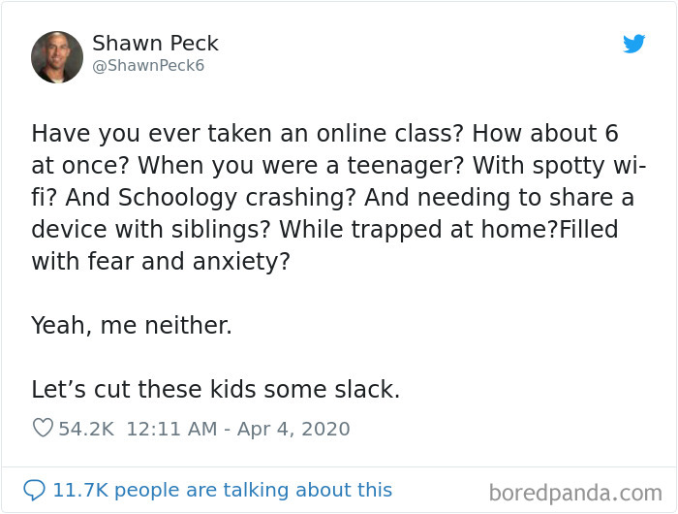Click 'When you were a teenager?' text
This screenshot has height=514, width=678.
pos(300,166)
